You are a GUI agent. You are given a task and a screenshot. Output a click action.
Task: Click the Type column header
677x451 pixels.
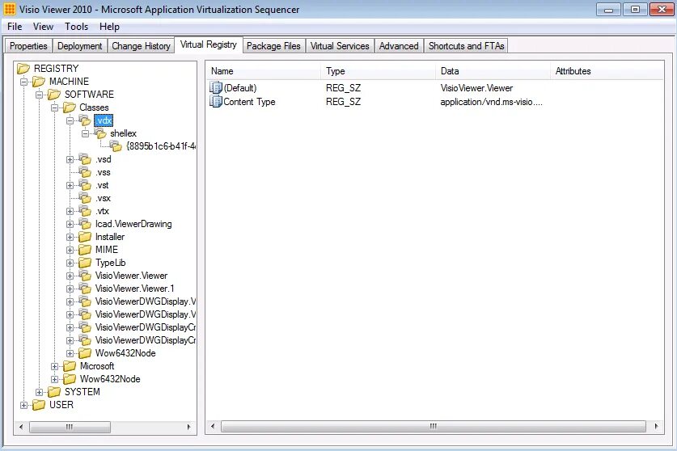(379, 71)
